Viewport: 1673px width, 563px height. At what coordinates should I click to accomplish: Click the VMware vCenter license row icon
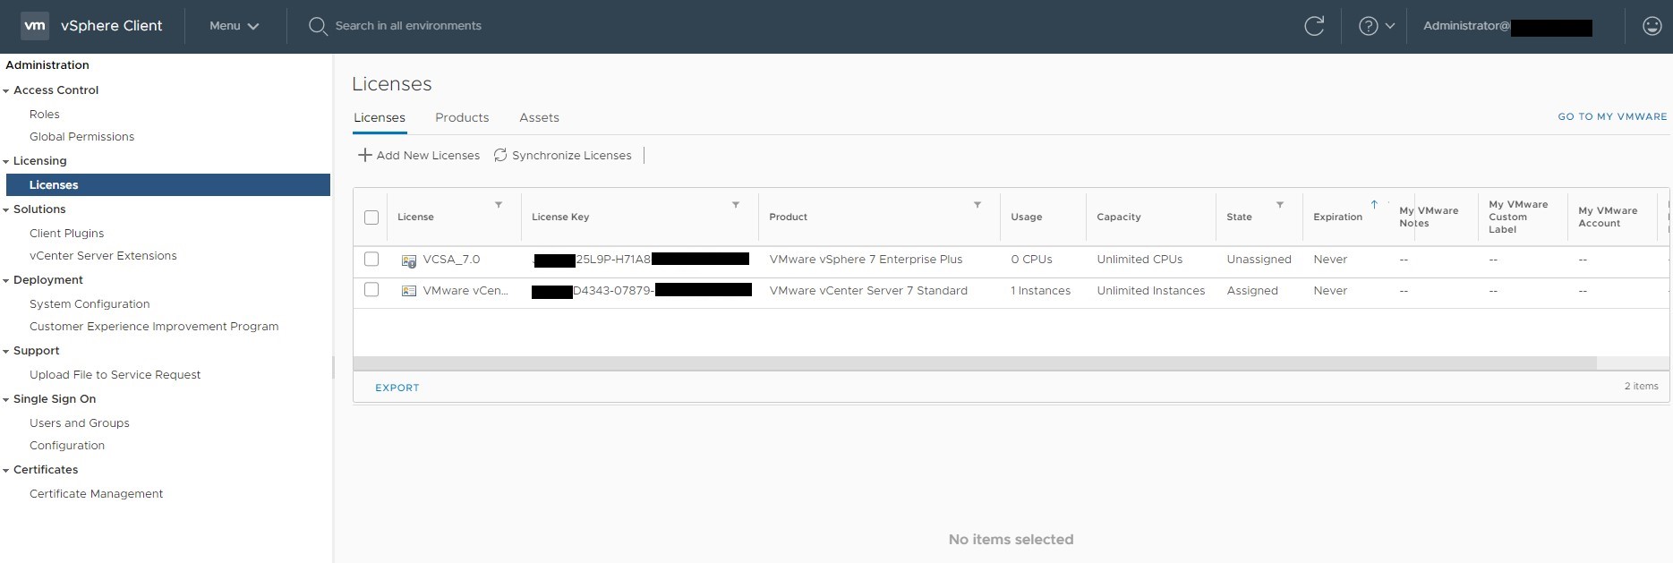pos(409,291)
